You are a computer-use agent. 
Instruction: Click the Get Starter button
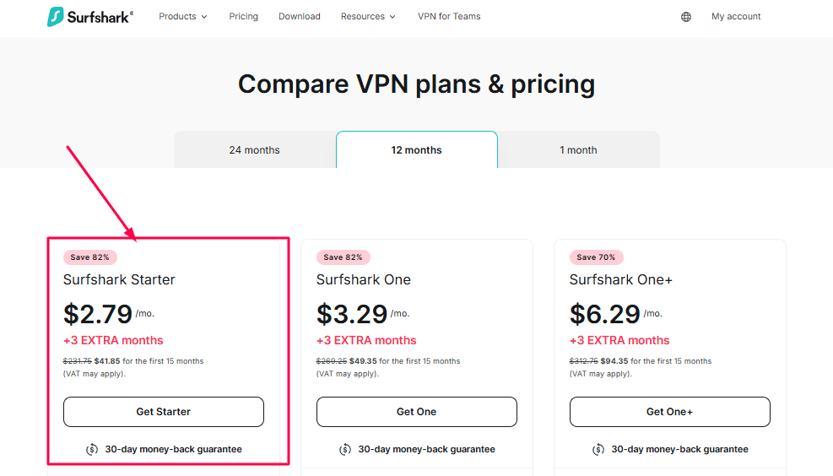(x=164, y=412)
